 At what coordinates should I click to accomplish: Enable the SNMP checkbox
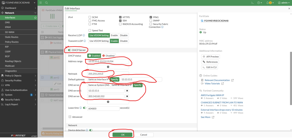click(151, 21)
